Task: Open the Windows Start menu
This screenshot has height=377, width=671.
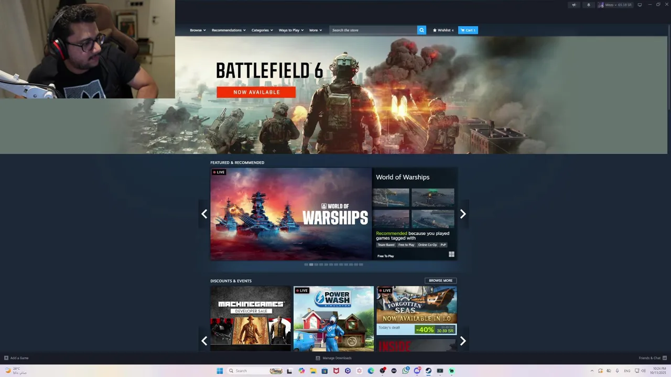Action: (220, 371)
